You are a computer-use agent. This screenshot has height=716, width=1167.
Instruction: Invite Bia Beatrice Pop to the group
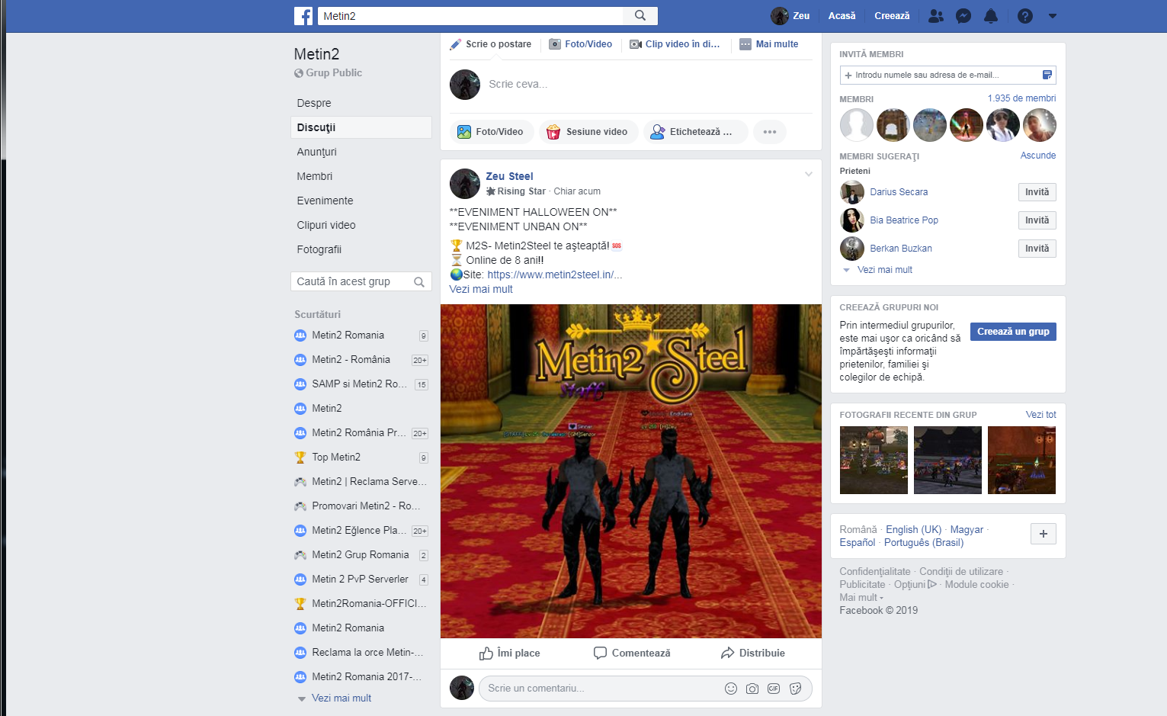(1037, 220)
